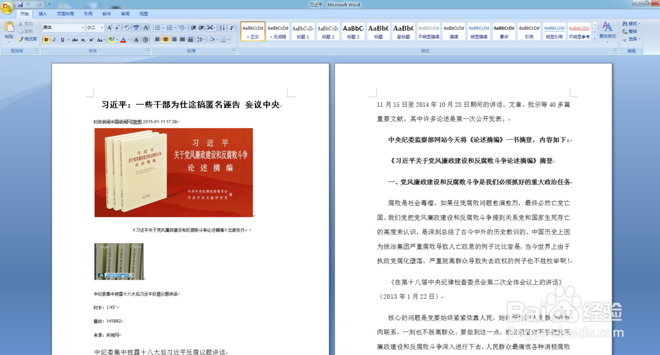This screenshot has height=355, width=660.
Task: Switch to the 审阅 ribbon tab
Action: coord(125,14)
